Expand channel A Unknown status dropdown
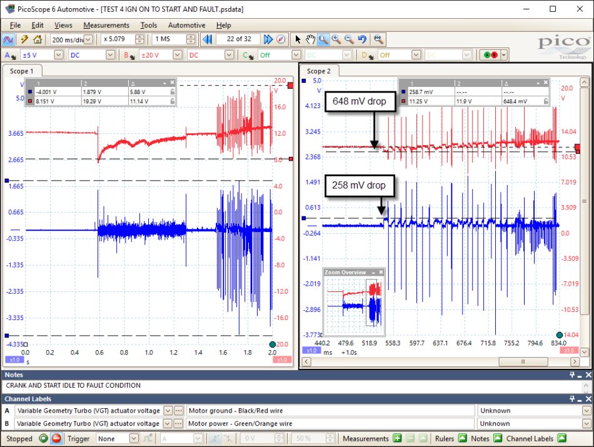This screenshot has width=594, height=447. [x=586, y=411]
